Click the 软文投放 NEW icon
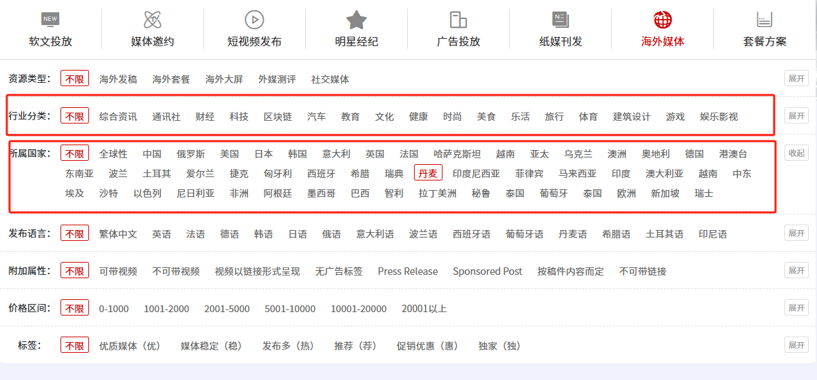Screen dimensions: 817x380 [50, 19]
